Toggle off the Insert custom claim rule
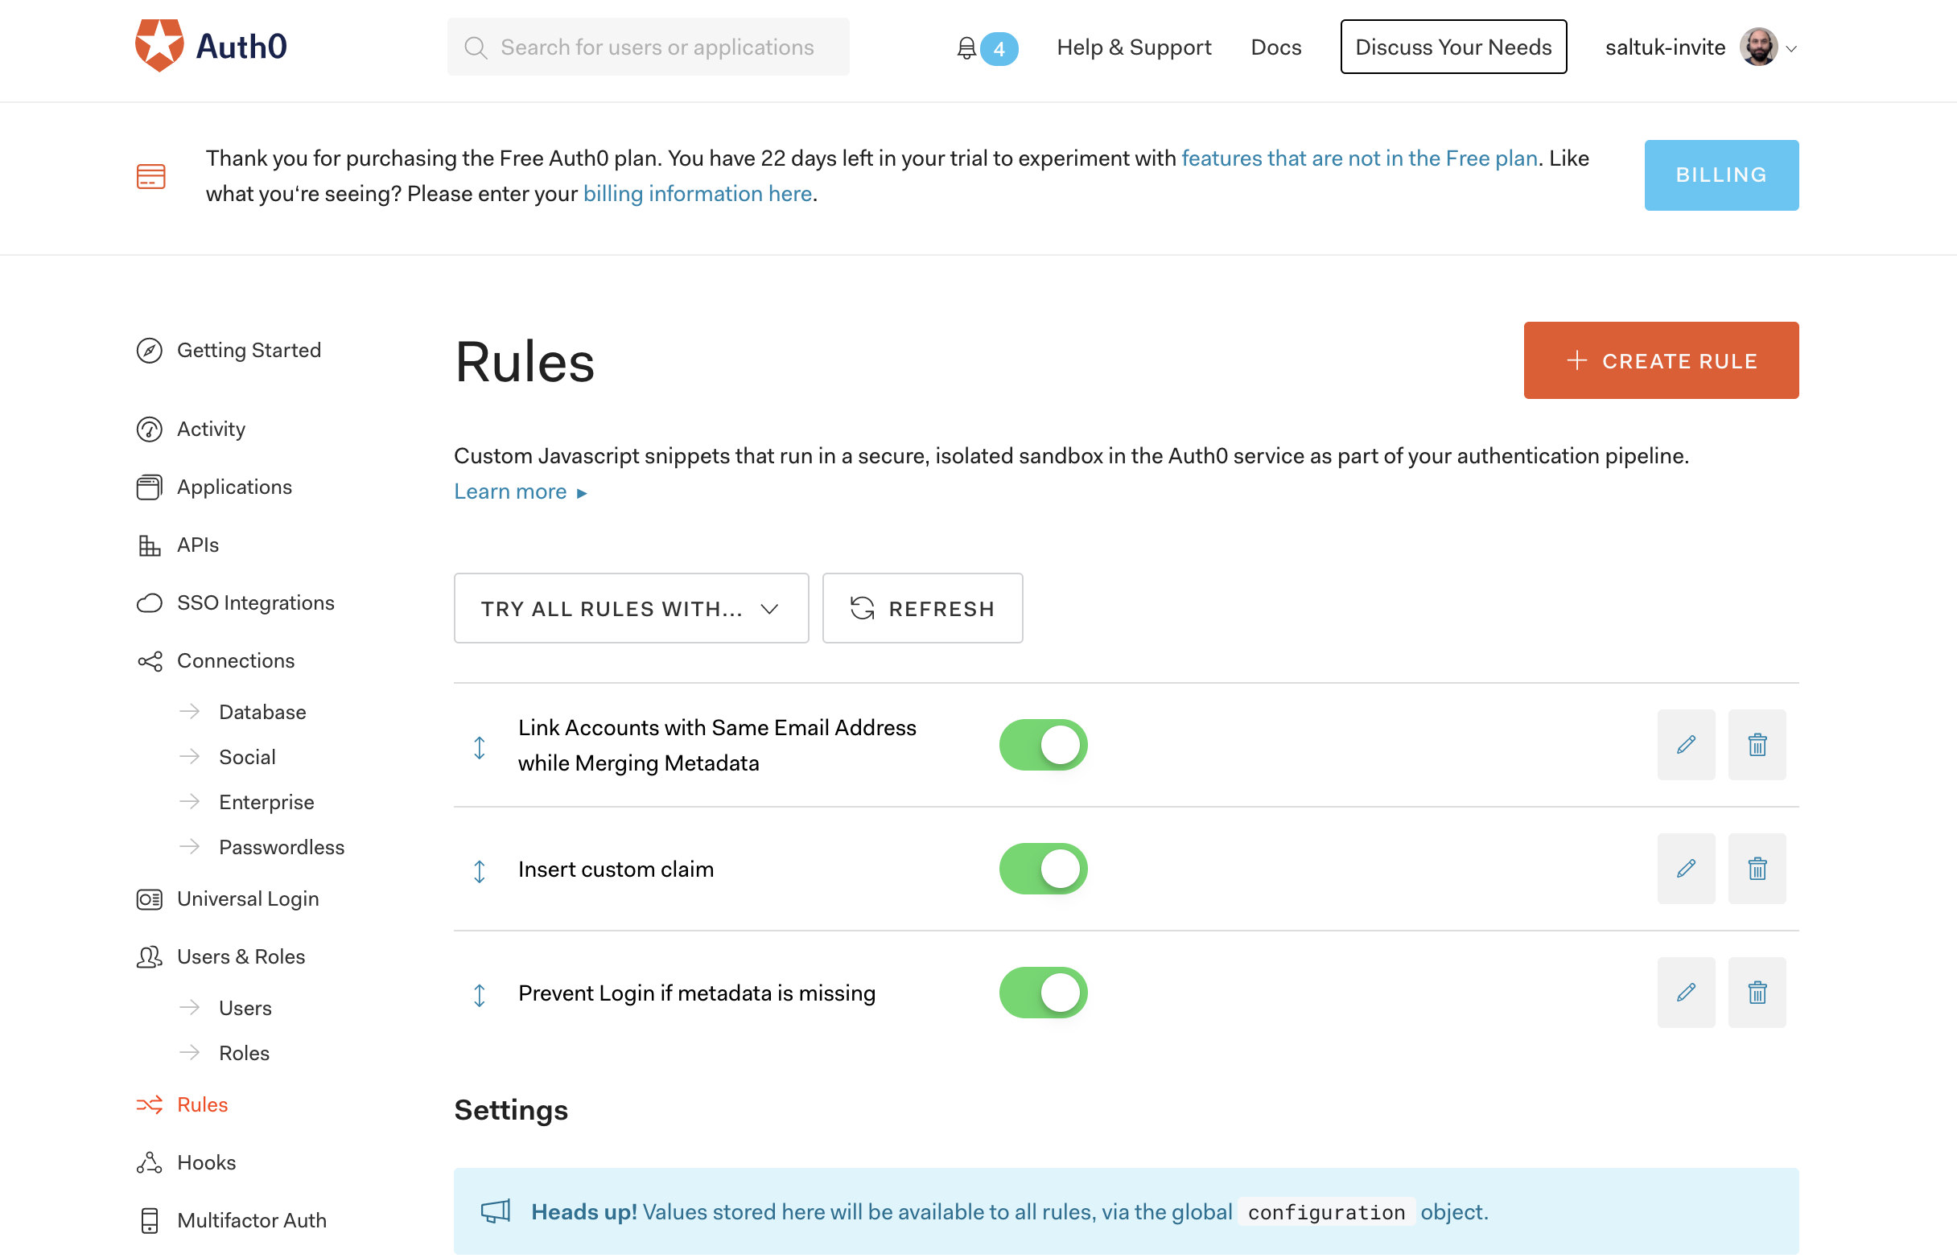This screenshot has width=1957, height=1258. click(1044, 869)
